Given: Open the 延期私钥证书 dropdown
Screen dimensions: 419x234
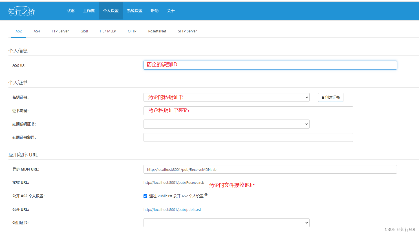Looking at the screenshot, I should tap(226, 124).
